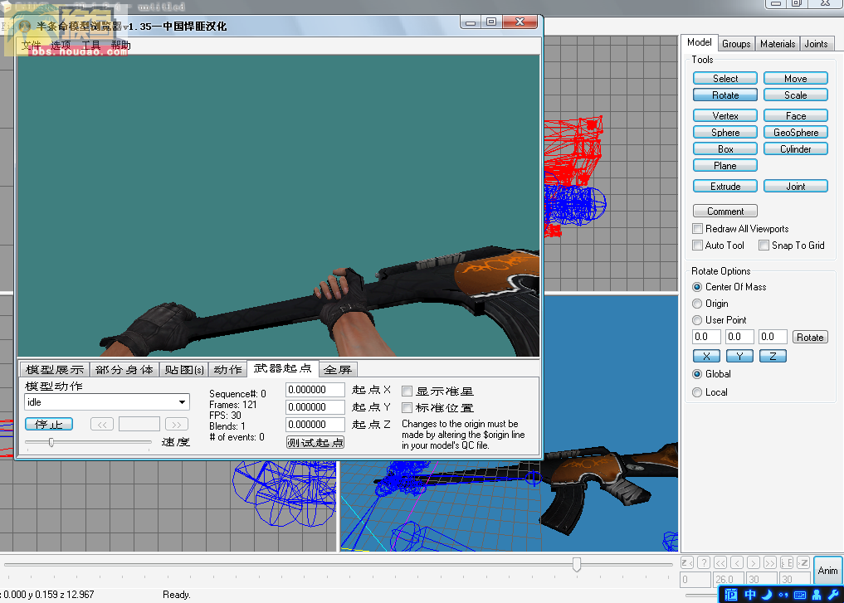
Task: Click the animation timeline slider thumb
Action: [x=577, y=564]
